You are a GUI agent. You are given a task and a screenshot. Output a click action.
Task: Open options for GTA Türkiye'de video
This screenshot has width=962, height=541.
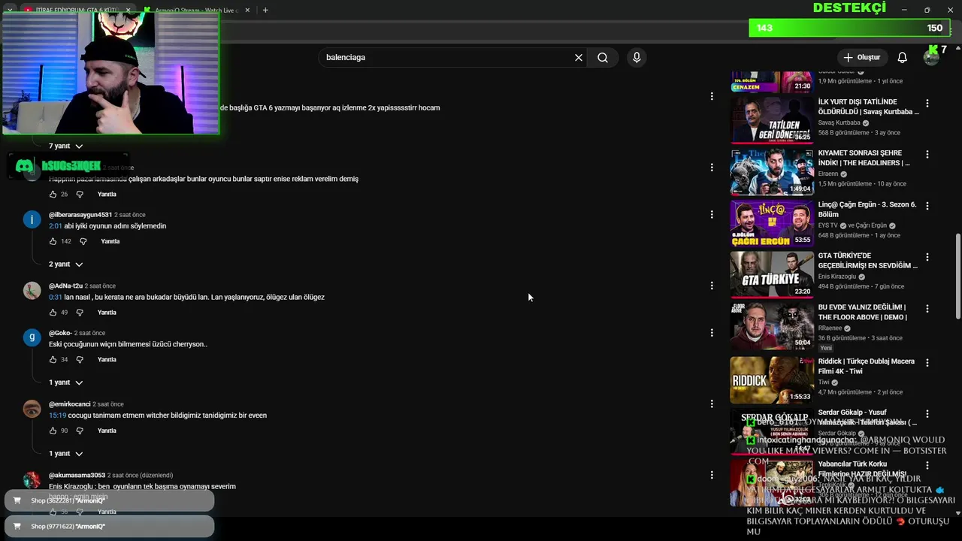click(x=927, y=257)
